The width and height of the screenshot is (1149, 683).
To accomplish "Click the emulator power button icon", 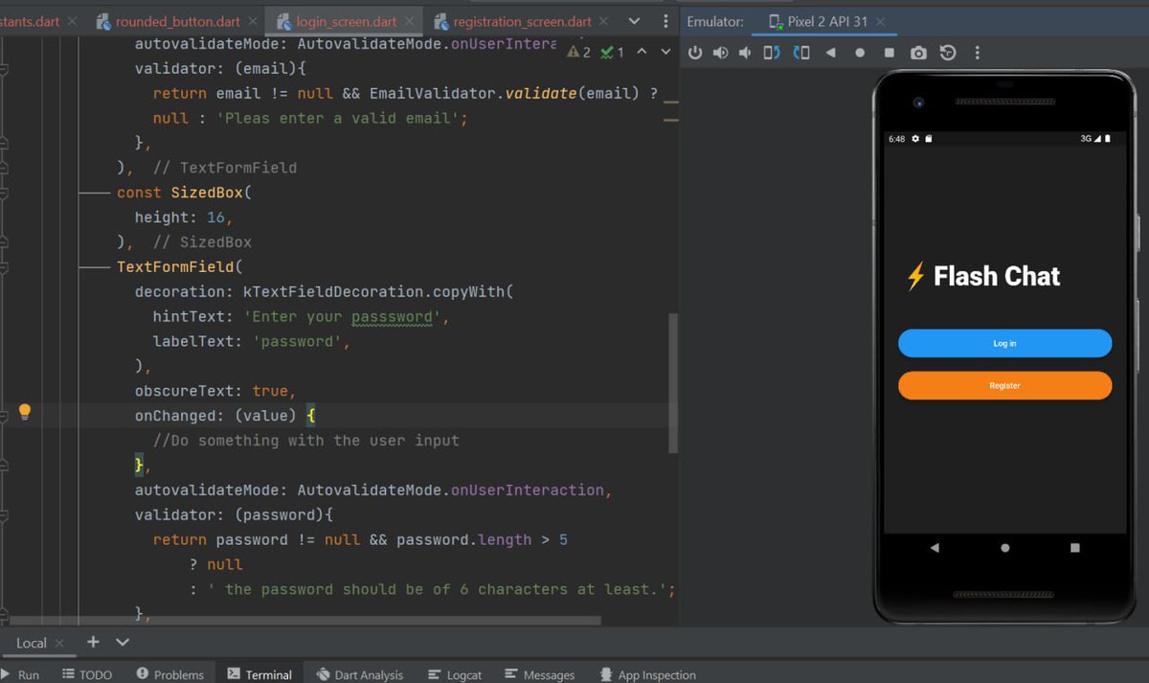I will coord(696,53).
